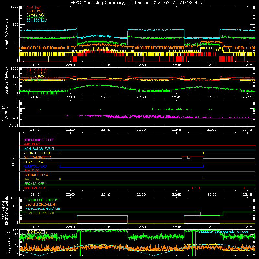Click the REAR_DEC_CHAN cyan step starting near 22:03
This screenshot has width=259, height=259.
tap(77, 216)
